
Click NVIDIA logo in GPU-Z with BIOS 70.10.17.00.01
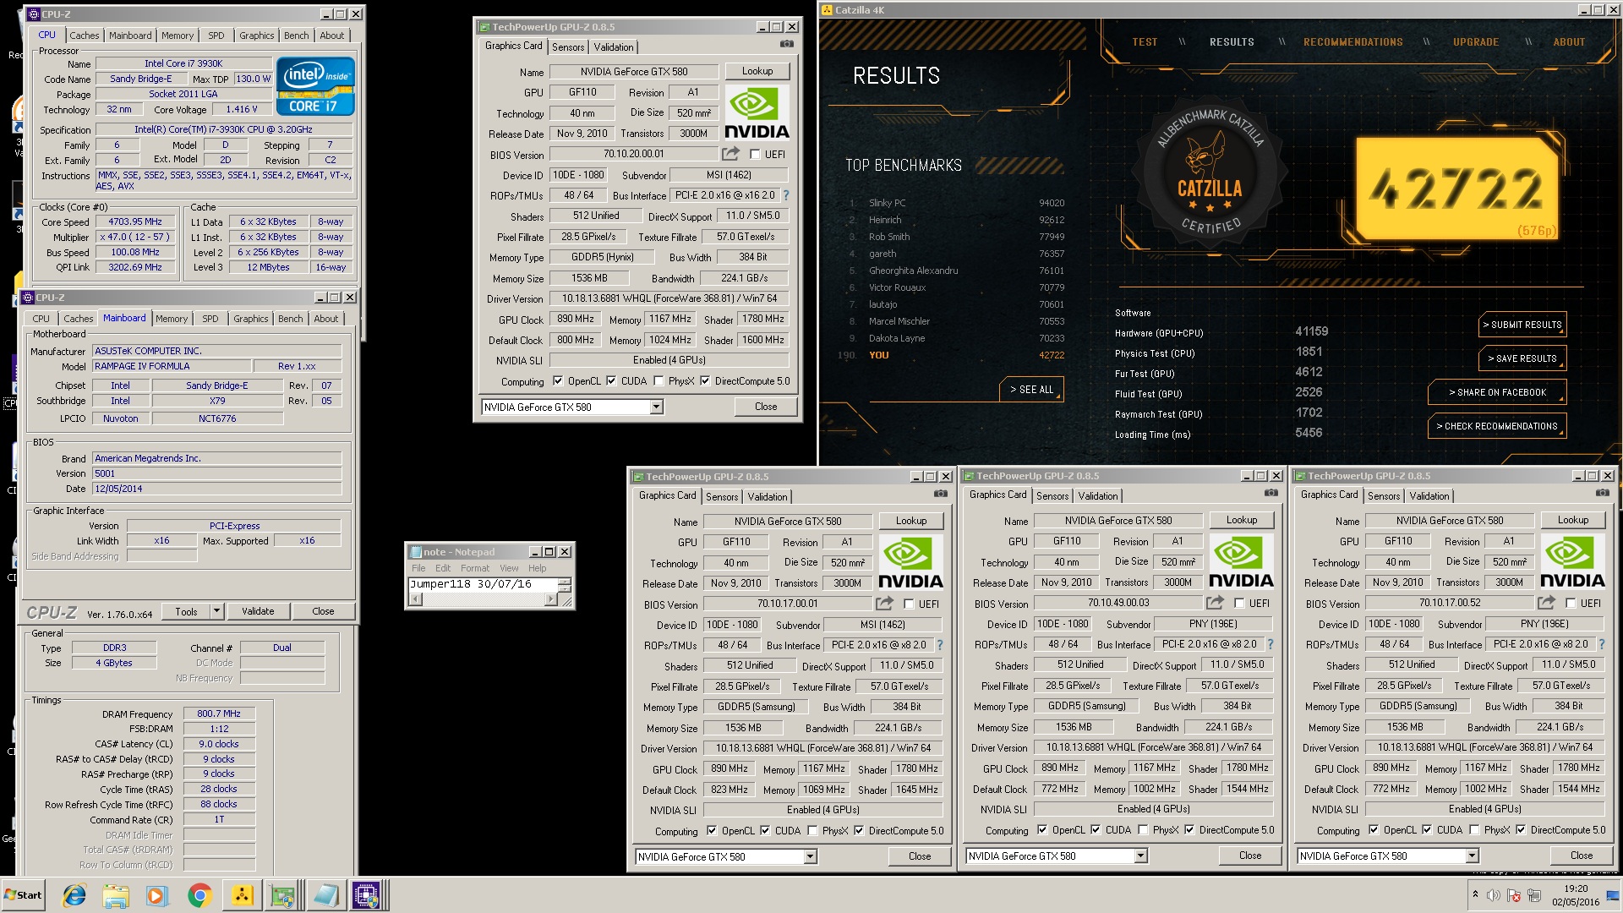(910, 562)
